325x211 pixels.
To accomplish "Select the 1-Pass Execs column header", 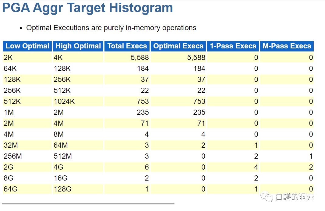I will tap(233, 46).
